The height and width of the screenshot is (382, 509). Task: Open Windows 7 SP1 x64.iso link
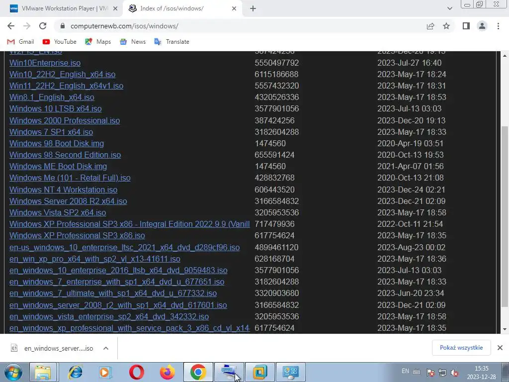[x=51, y=132]
